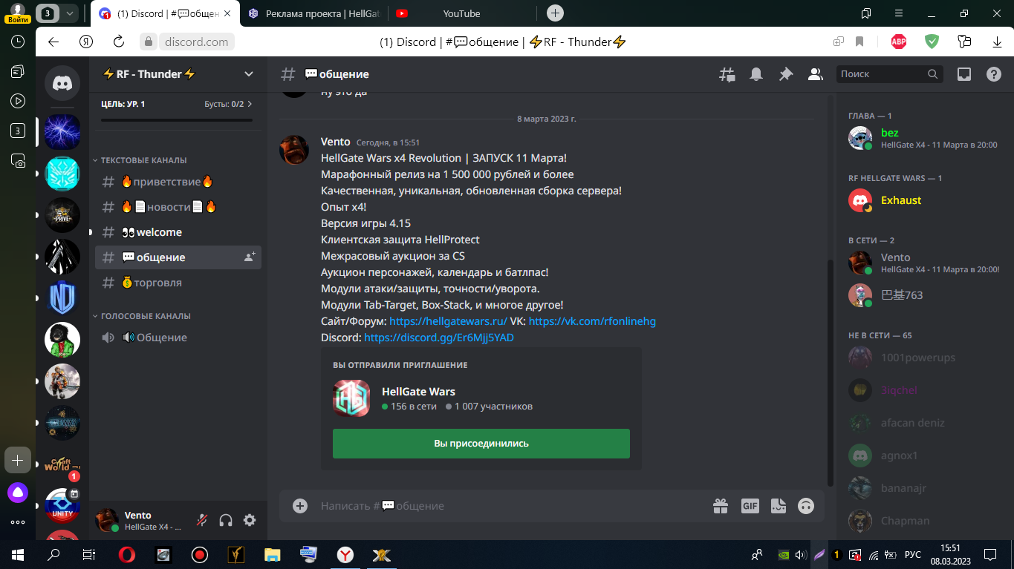The image size is (1014, 569).
Task: Click the plus attach file button in message bar
Action: coord(300,506)
